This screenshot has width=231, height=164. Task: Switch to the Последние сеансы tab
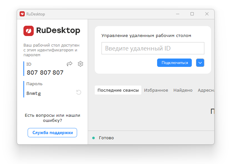pyautogui.click(x=118, y=90)
